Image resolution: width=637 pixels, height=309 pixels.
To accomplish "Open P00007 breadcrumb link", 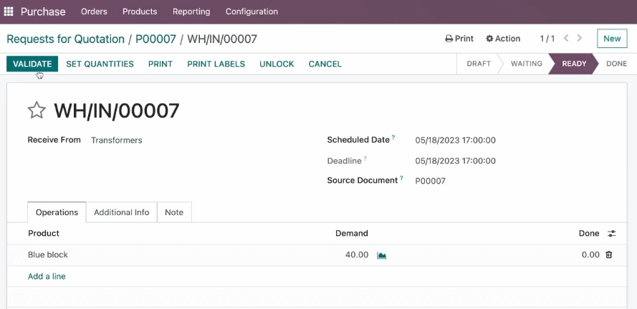I will (x=155, y=39).
